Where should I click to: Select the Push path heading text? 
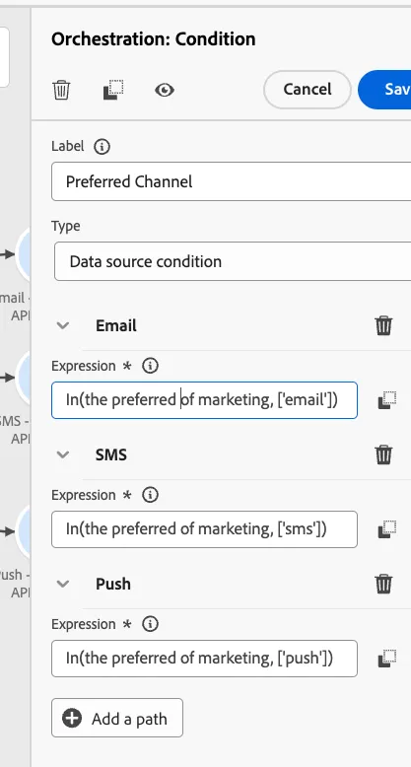[113, 584]
